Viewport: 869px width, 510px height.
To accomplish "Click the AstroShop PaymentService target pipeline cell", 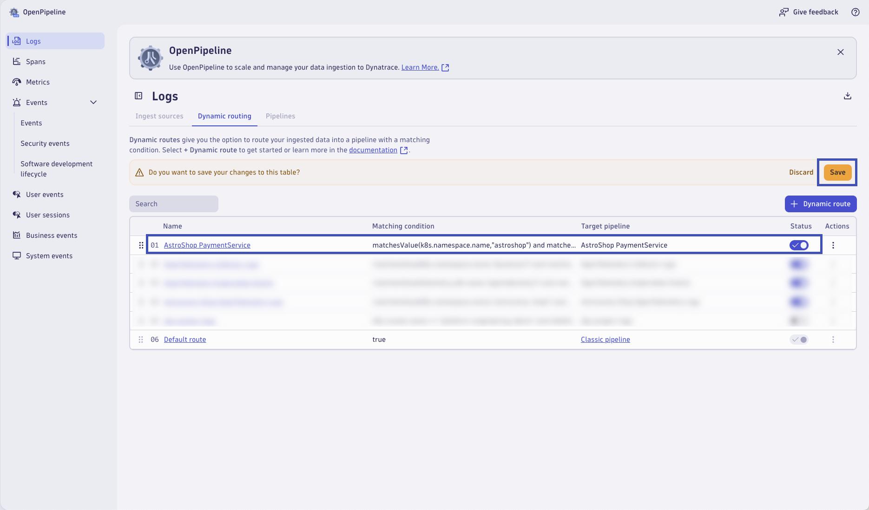I will click(624, 245).
